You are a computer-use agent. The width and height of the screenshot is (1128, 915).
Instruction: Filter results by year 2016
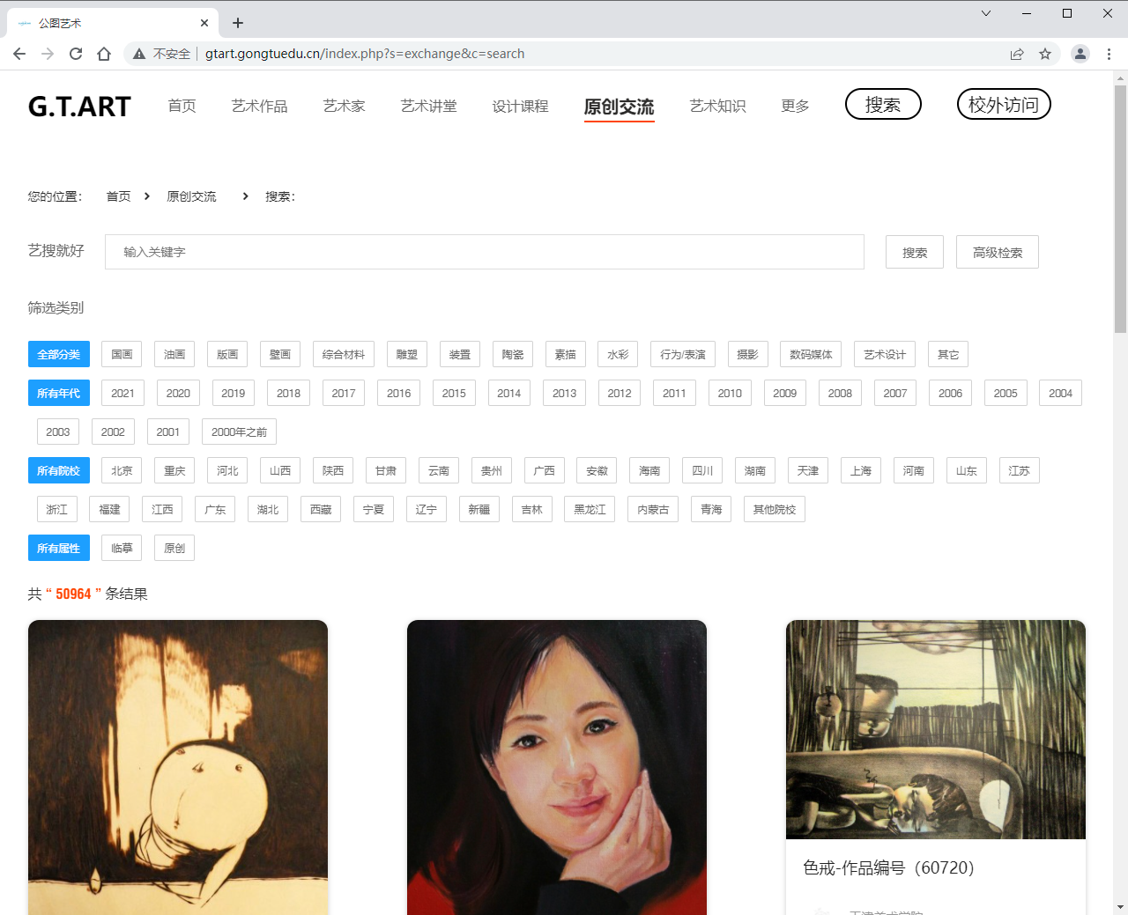click(399, 393)
